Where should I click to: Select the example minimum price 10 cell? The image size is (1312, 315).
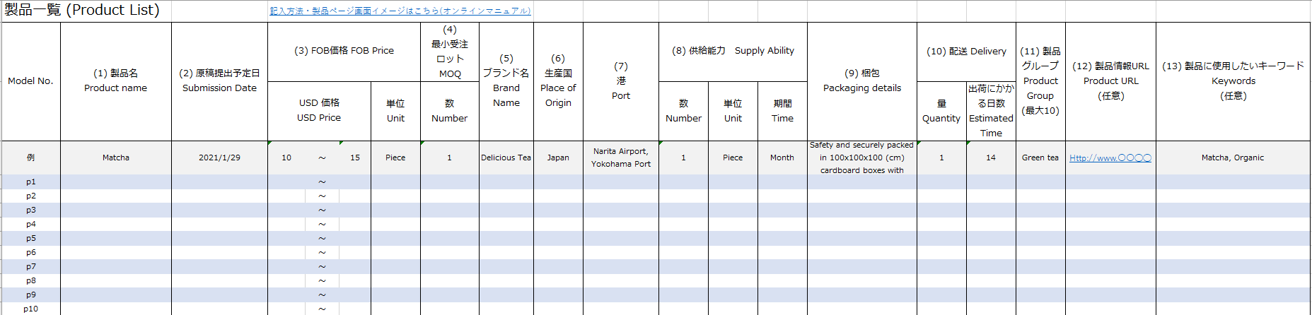tap(286, 157)
